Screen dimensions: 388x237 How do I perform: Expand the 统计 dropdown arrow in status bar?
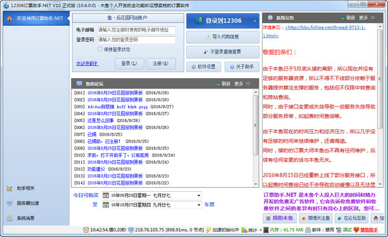(261, 230)
